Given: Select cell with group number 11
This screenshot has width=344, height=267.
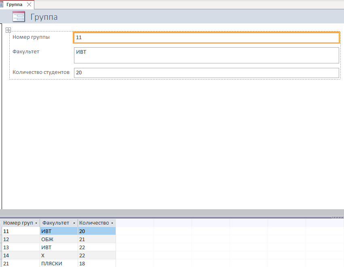Looking at the screenshot, I should click(21, 231).
